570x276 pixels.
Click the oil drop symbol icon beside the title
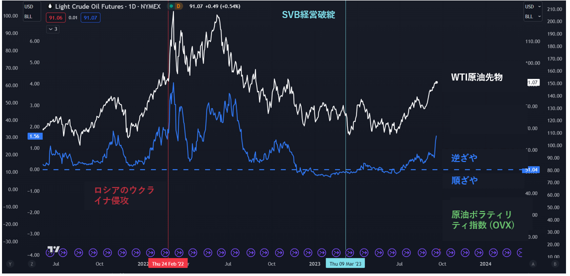click(50, 6)
